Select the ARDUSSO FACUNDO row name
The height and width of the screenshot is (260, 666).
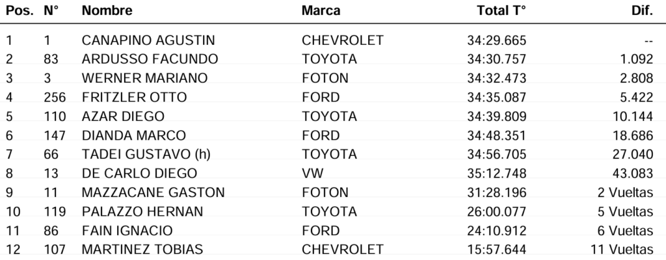[x=150, y=59]
